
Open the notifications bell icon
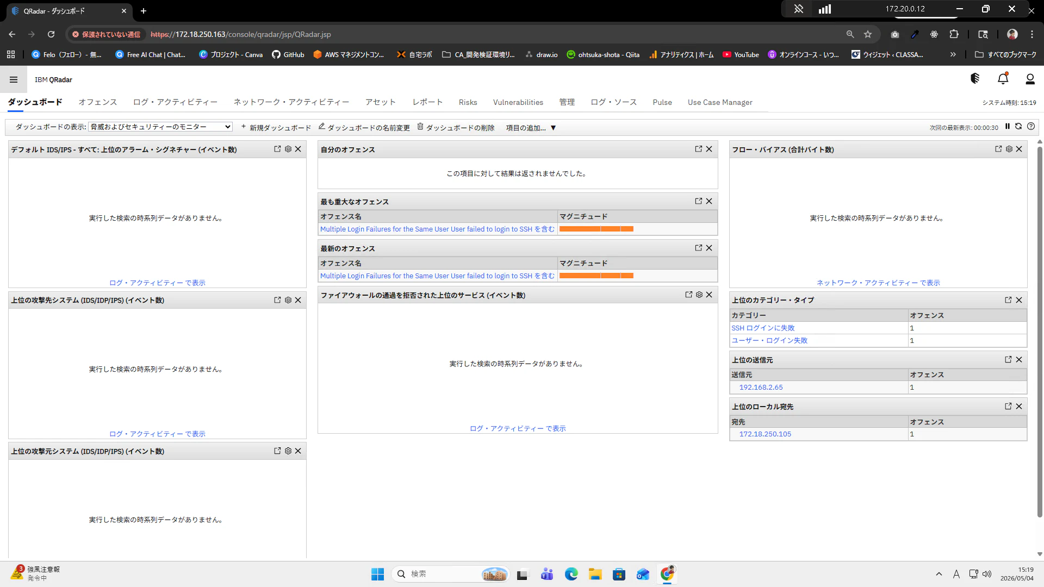click(1003, 79)
